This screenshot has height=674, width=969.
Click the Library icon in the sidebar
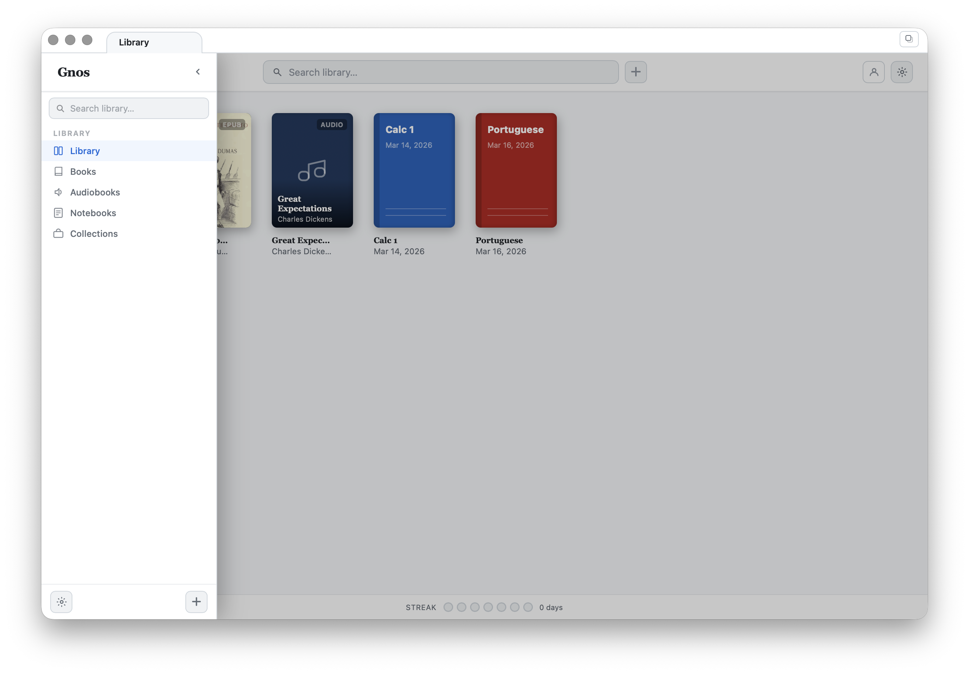pos(58,151)
